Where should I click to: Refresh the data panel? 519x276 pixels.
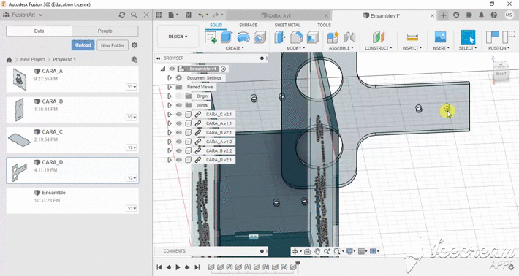tap(122, 15)
